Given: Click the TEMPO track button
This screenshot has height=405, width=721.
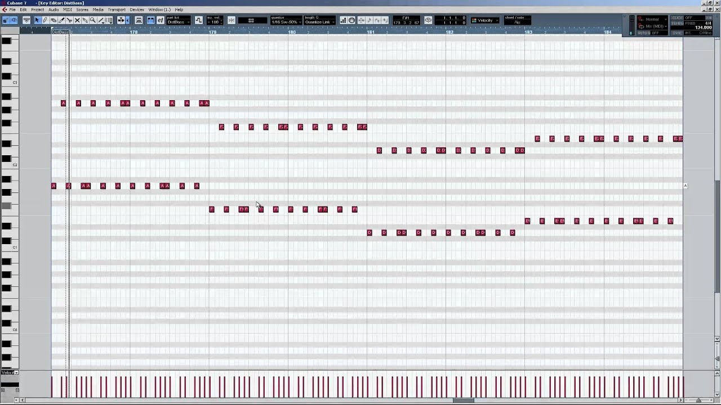Looking at the screenshot, I should (677, 24).
